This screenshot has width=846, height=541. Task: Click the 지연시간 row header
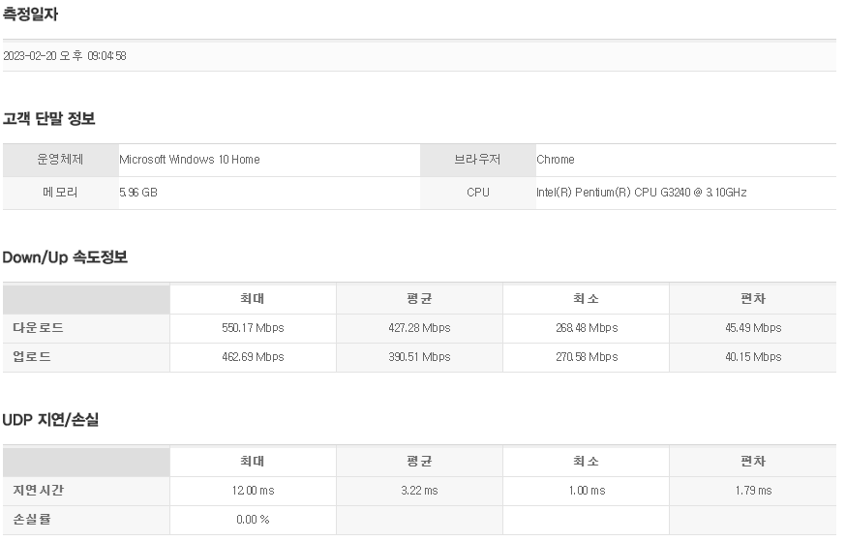coord(39,491)
